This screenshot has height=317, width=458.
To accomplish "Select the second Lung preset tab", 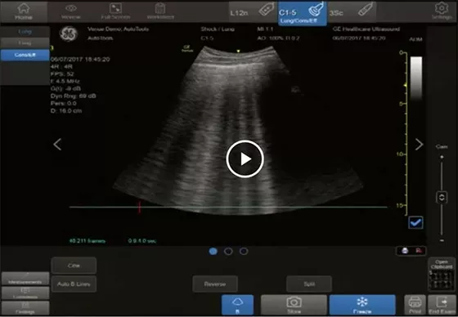I will tap(25, 43).
